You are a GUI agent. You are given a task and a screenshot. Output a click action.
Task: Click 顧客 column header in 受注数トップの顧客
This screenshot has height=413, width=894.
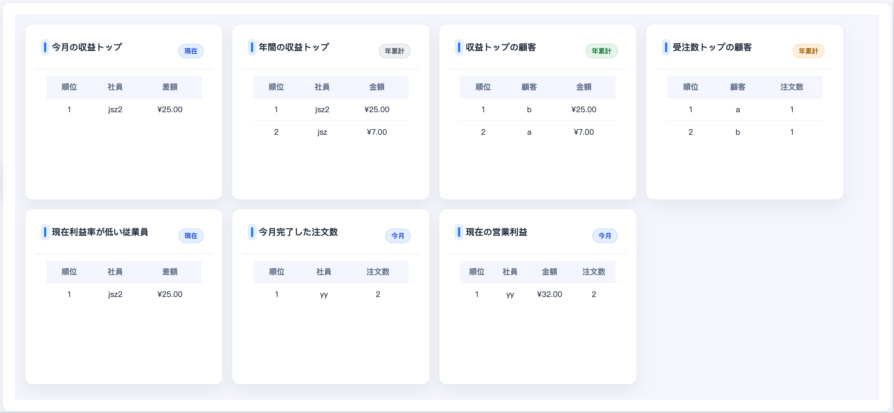737,87
